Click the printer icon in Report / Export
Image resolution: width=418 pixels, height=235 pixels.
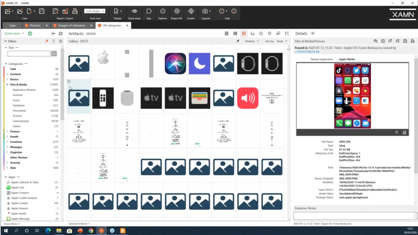(75, 11)
